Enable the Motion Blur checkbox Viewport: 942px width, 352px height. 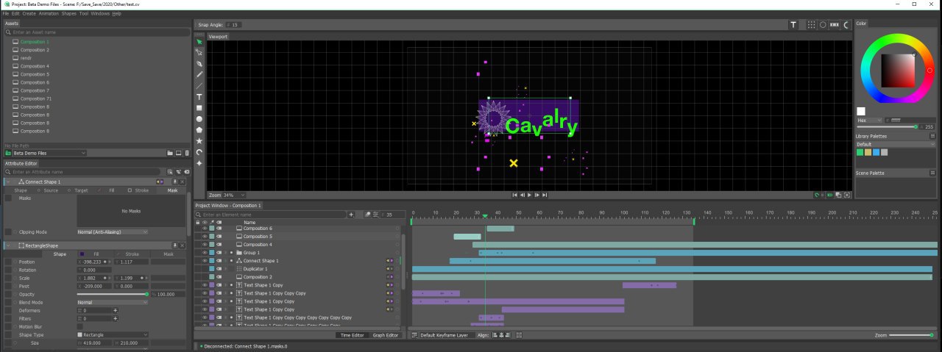[80, 327]
